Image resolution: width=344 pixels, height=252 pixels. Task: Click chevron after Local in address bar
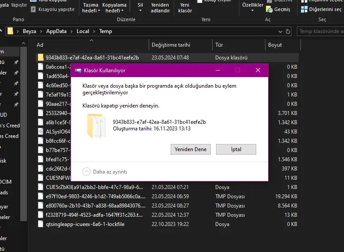point(94,32)
